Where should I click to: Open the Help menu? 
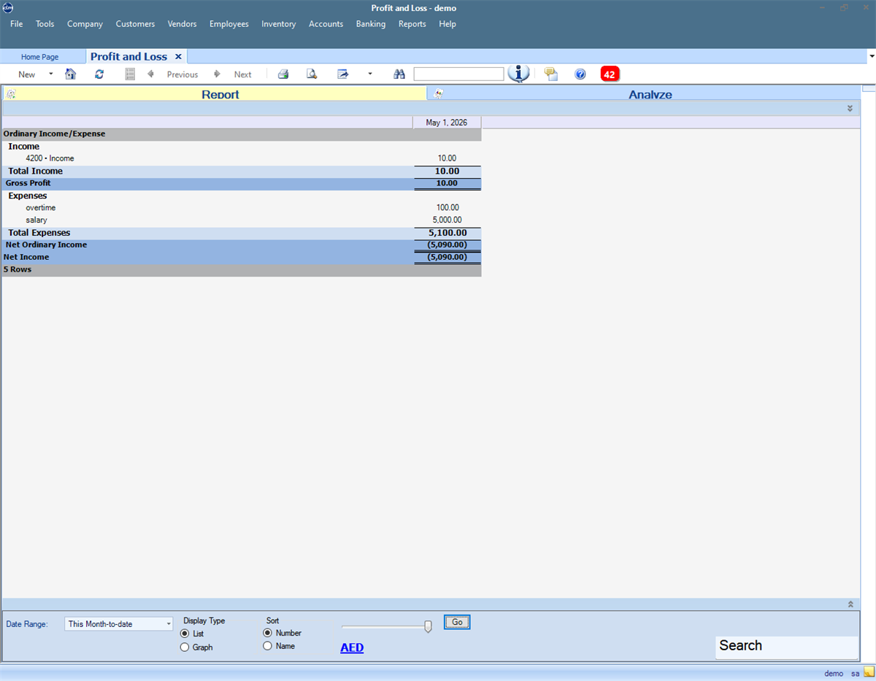pyautogui.click(x=447, y=24)
